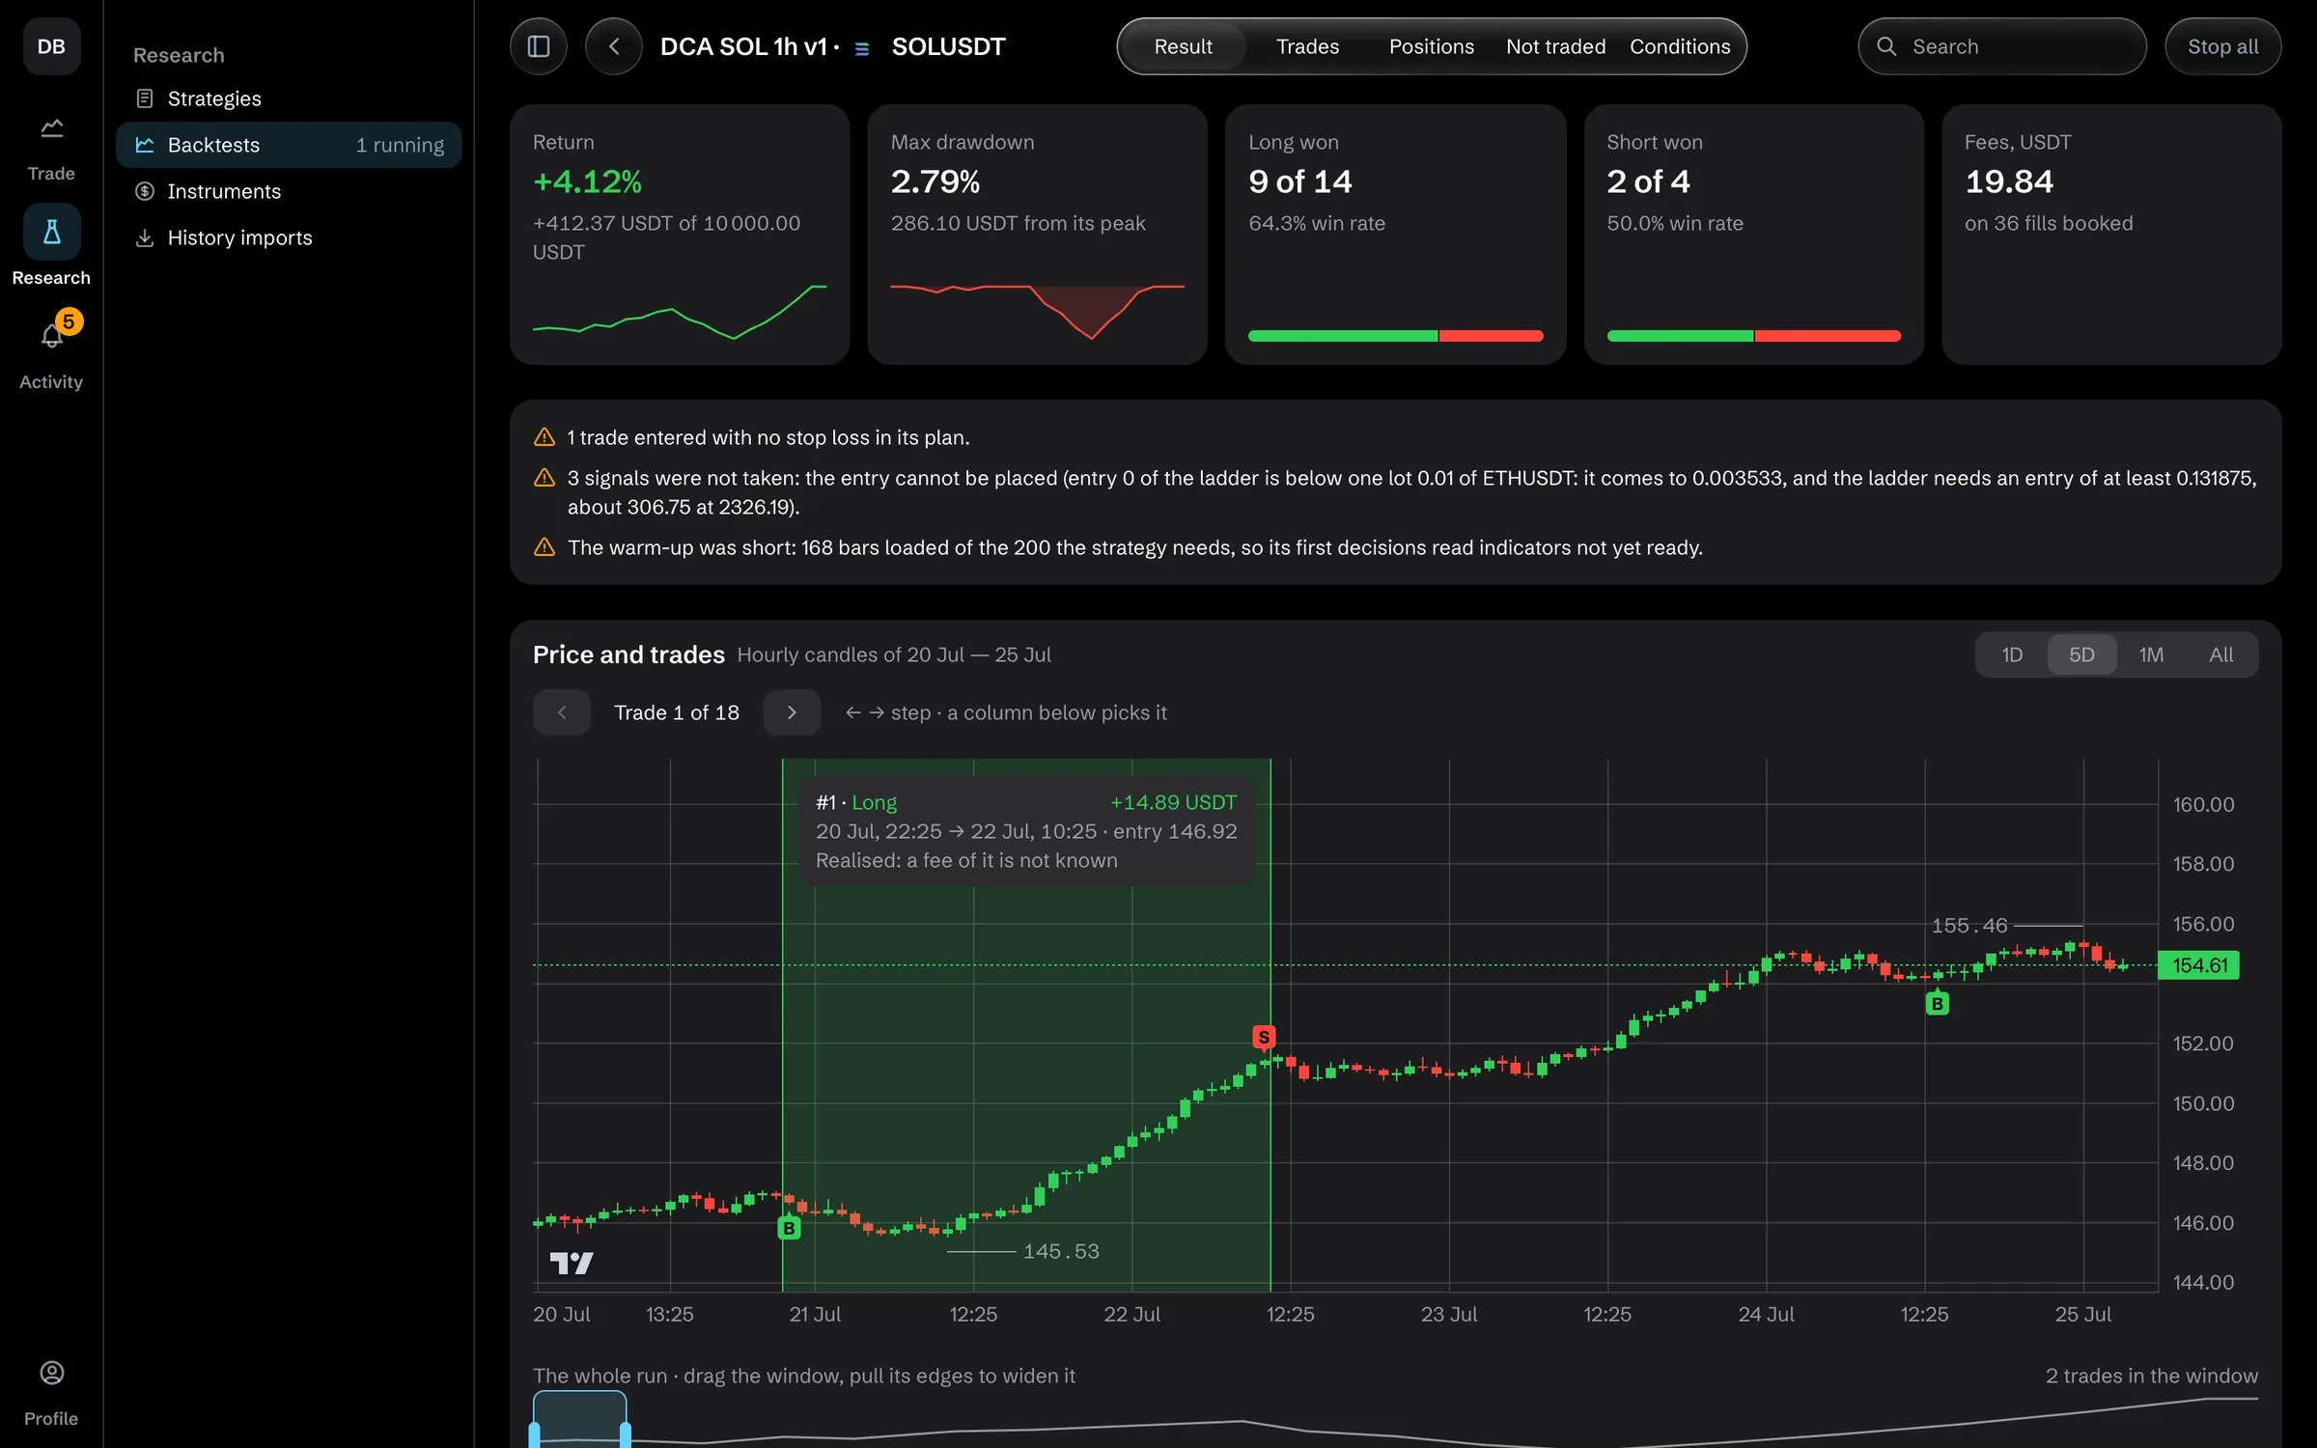Screen dimensions: 2317x1448
Task: Click the right handle of the run window
Action: point(626,1434)
